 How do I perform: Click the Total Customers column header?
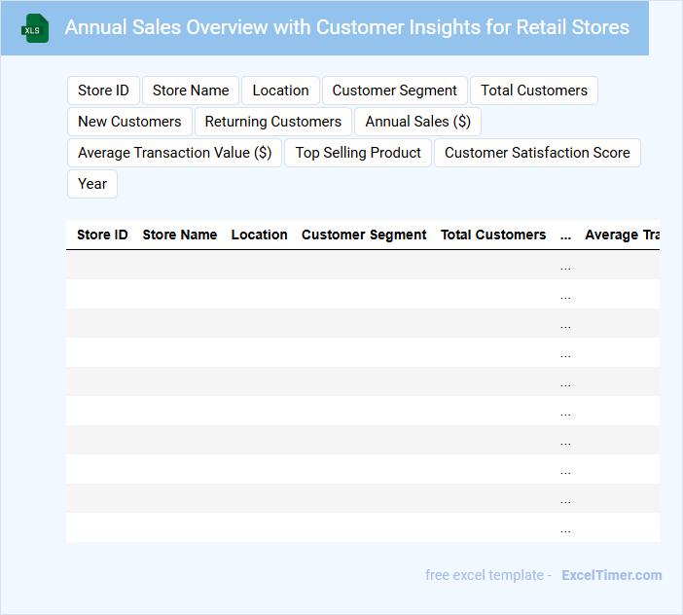pos(493,235)
